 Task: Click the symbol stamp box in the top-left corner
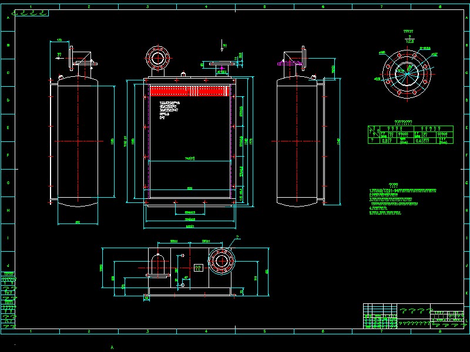pyautogui.click(x=32, y=13)
